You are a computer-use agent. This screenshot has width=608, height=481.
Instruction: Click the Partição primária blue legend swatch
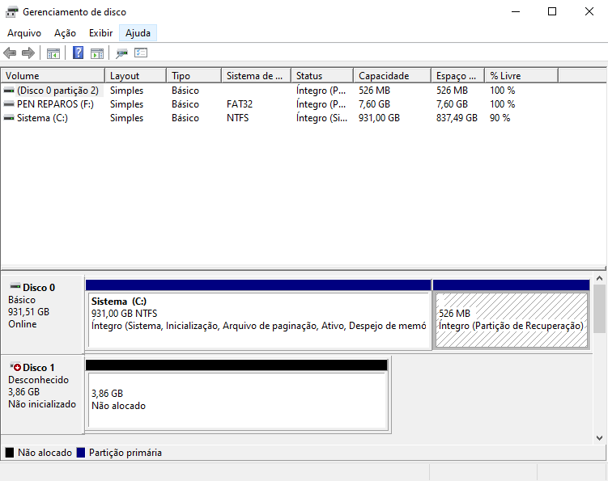click(x=81, y=453)
